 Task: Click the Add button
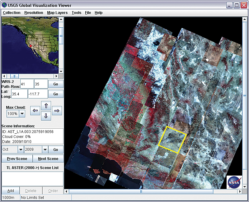[11, 191]
